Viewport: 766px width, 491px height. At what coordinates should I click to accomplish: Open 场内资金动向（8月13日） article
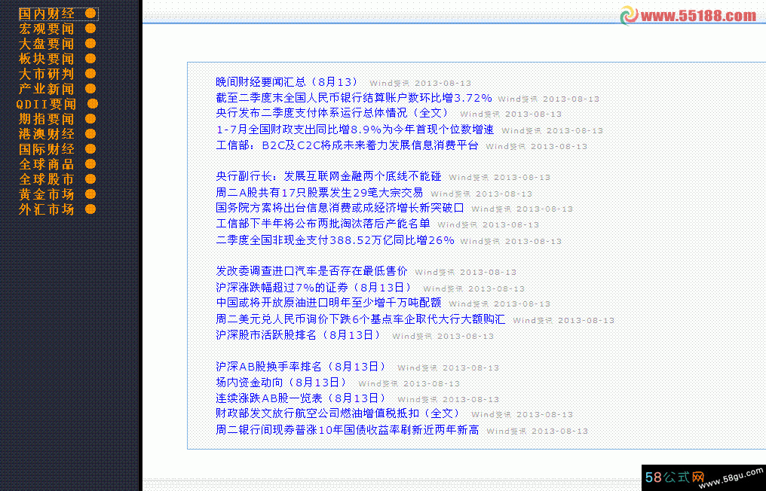coord(283,382)
